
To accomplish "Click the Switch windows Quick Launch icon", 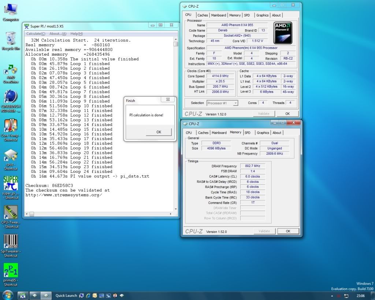I will 108,296.
